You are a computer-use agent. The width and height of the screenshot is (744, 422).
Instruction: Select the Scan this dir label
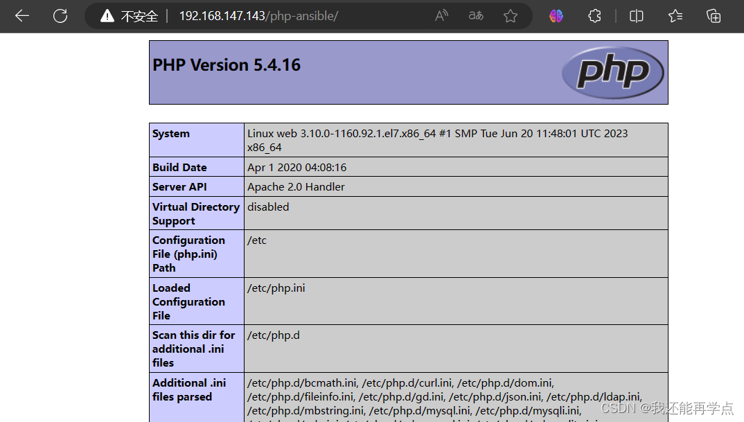(x=193, y=349)
